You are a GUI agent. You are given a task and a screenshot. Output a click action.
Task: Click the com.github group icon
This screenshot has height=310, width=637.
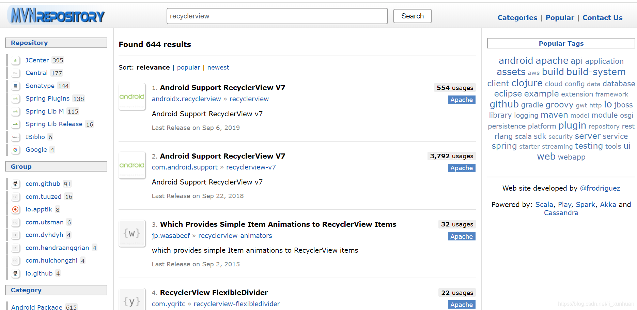point(15,184)
